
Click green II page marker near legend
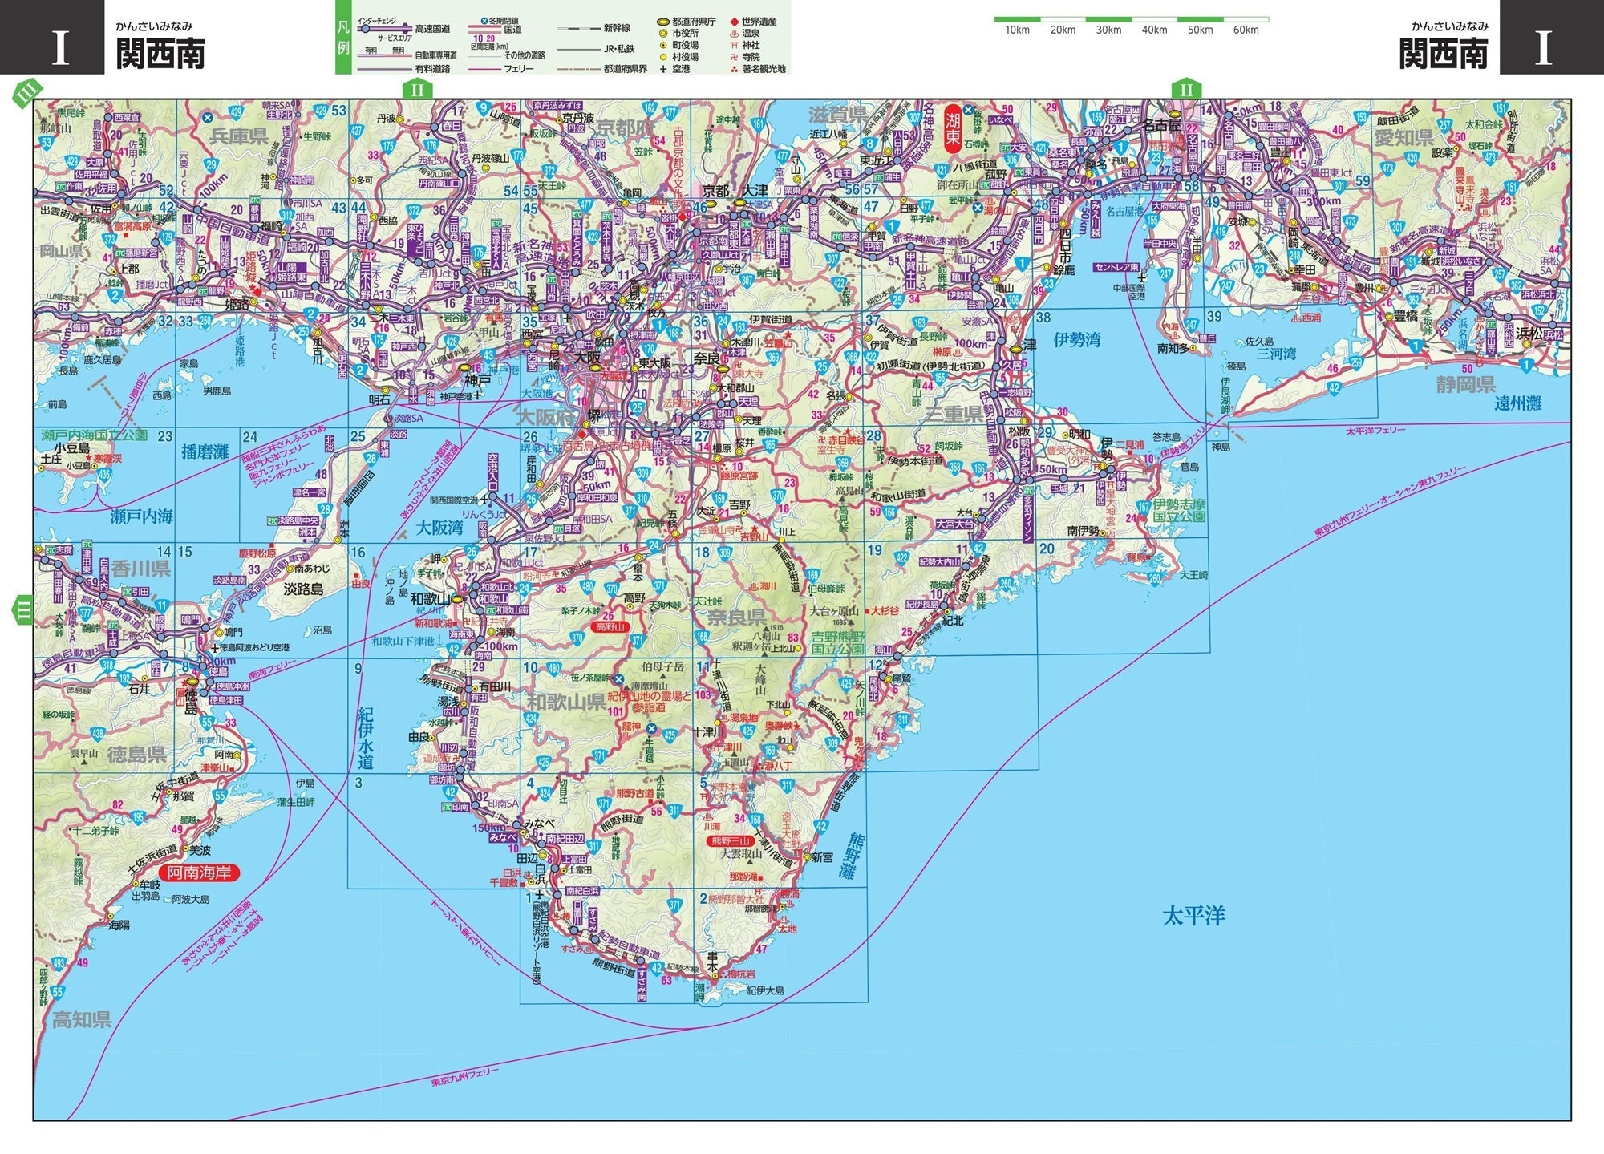pos(417,90)
